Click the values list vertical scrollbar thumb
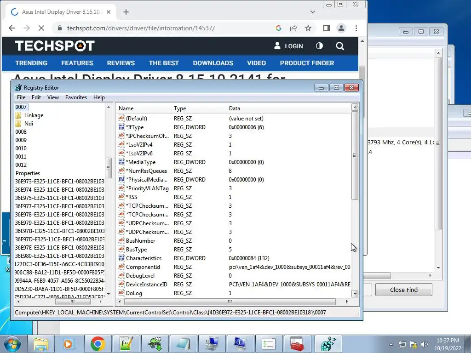Viewport: 471px width, 353px height. pos(355,155)
